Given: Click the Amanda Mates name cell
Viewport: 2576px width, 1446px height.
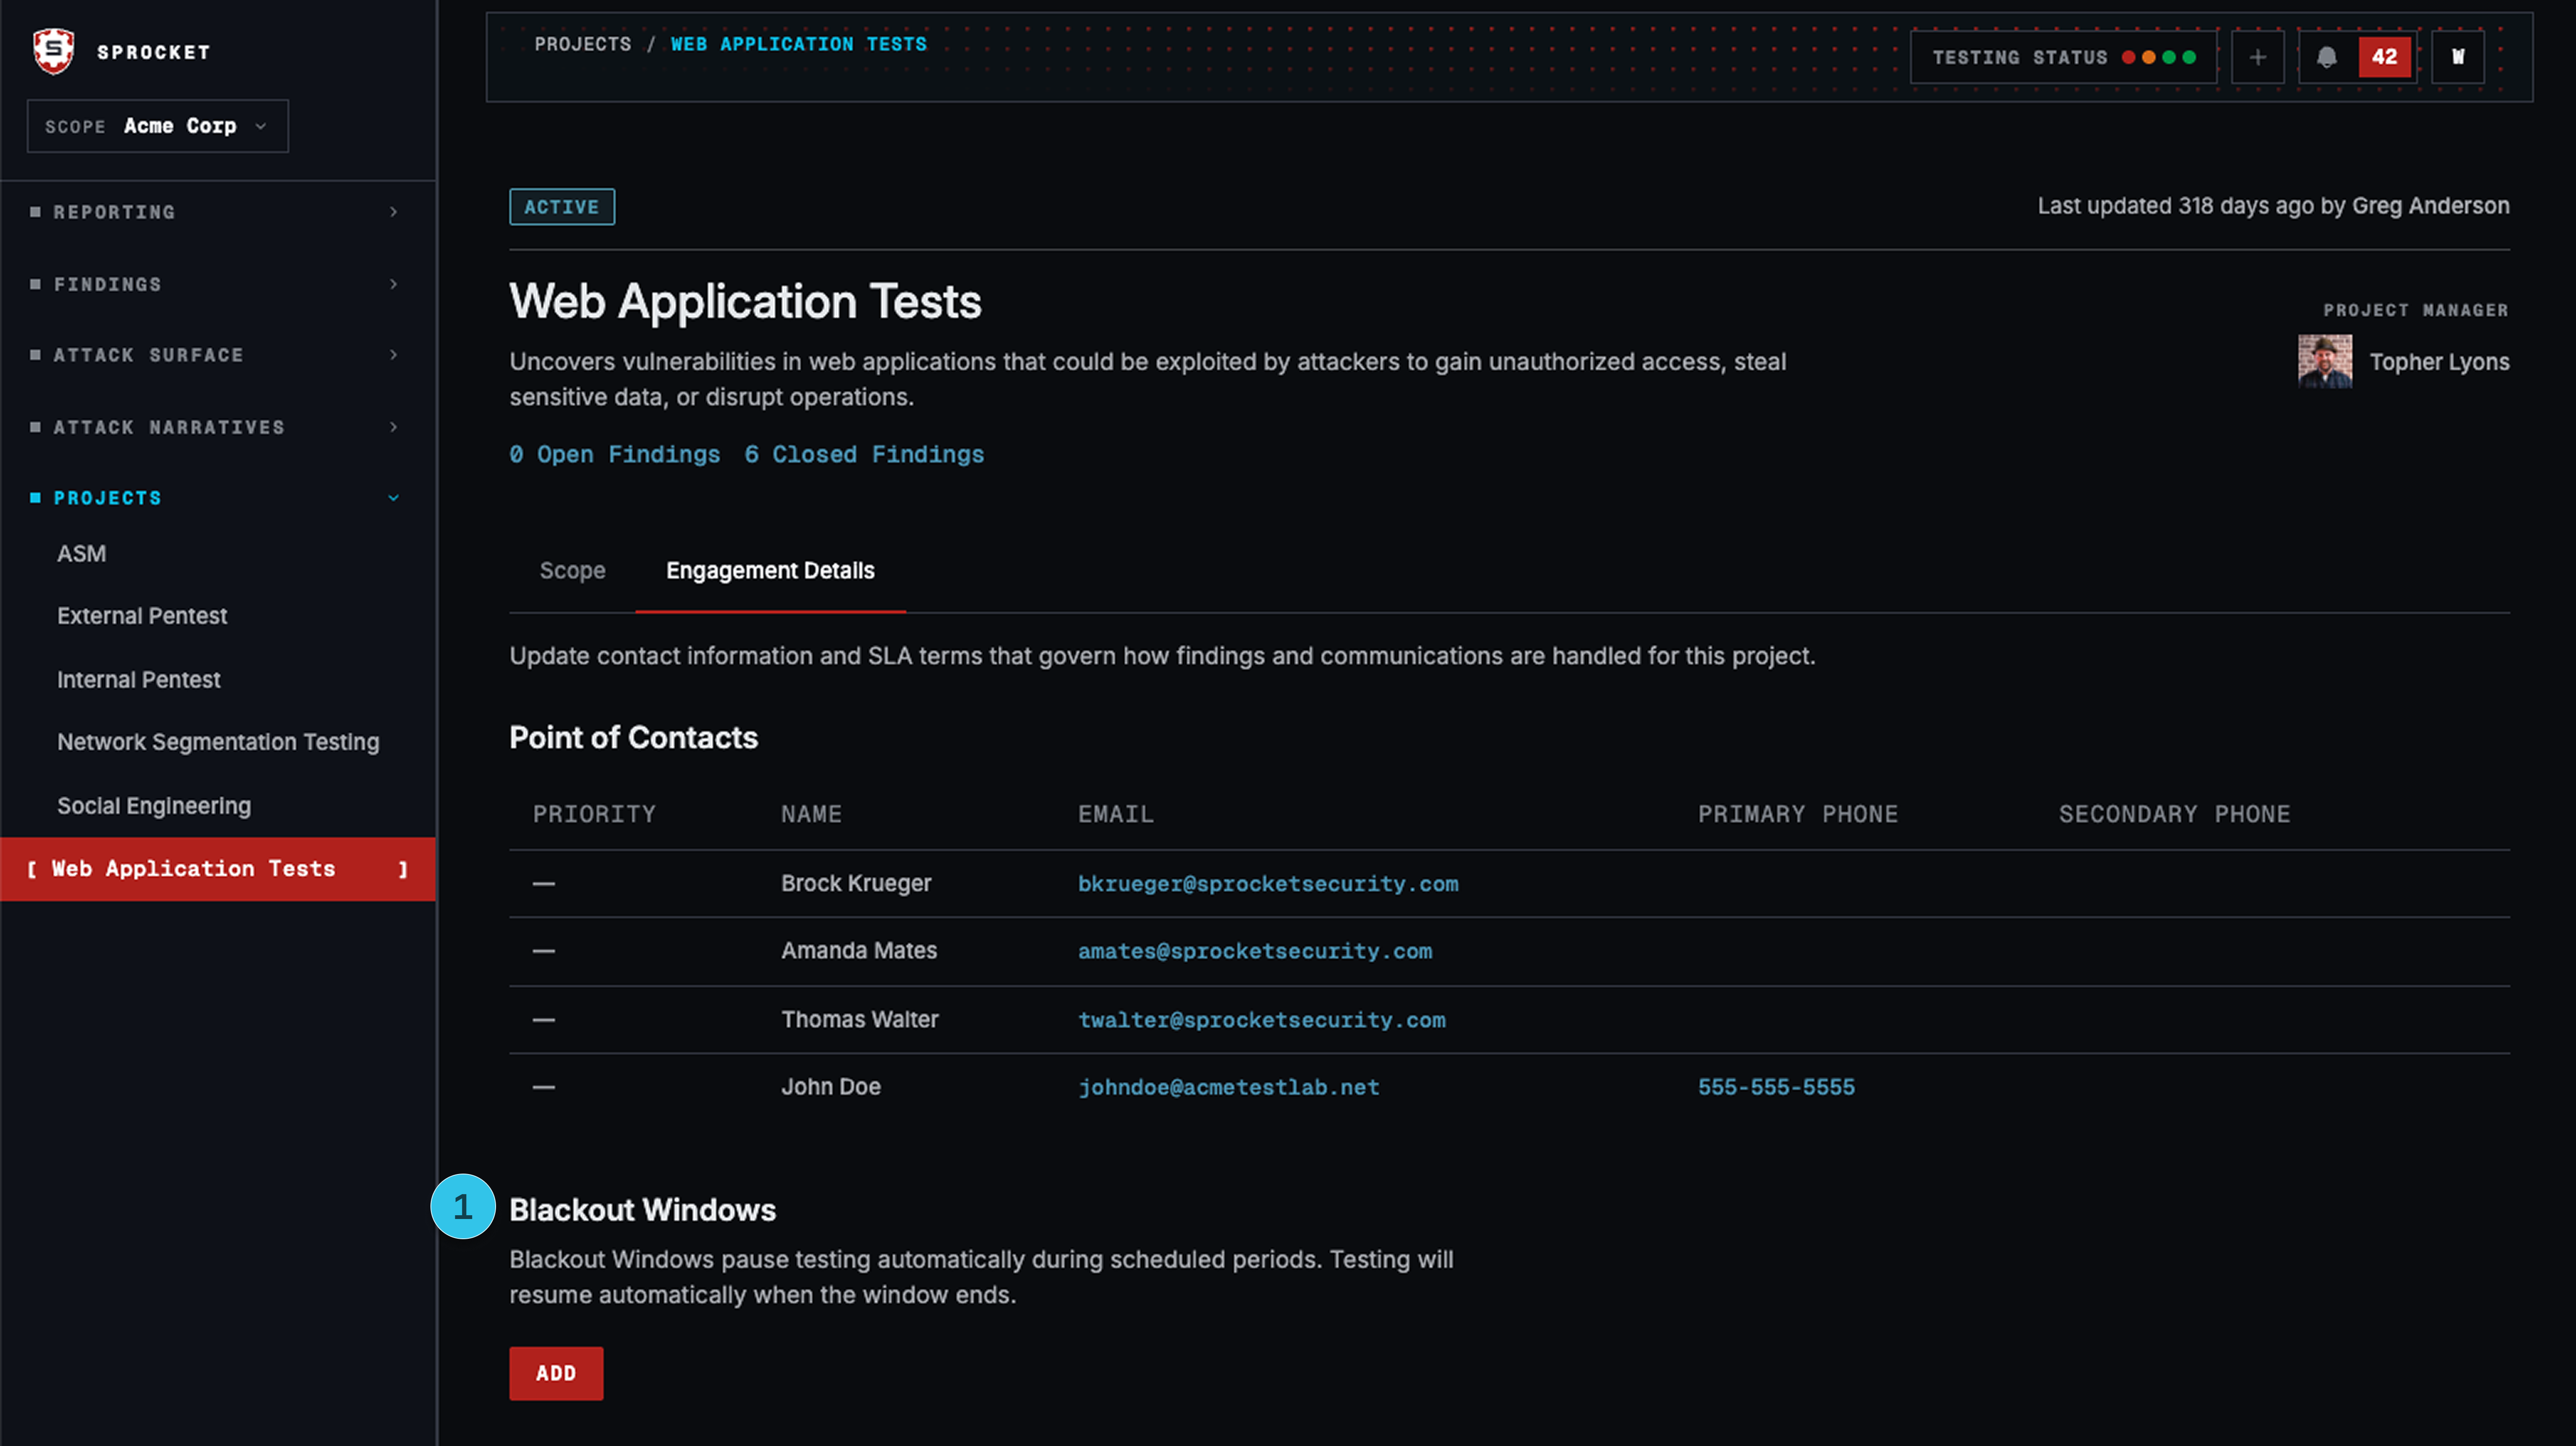Looking at the screenshot, I should coord(859,950).
